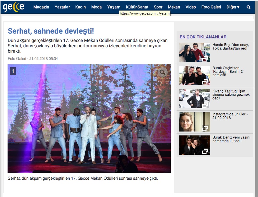Go to Yazarlar section

pos(62,7)
